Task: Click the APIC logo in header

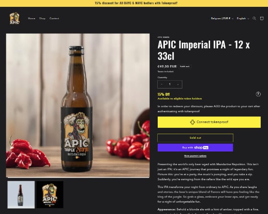Action: tap(15, 18)
